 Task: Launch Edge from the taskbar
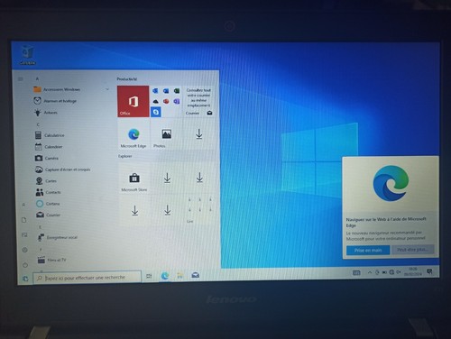click(x=165, y=276)
